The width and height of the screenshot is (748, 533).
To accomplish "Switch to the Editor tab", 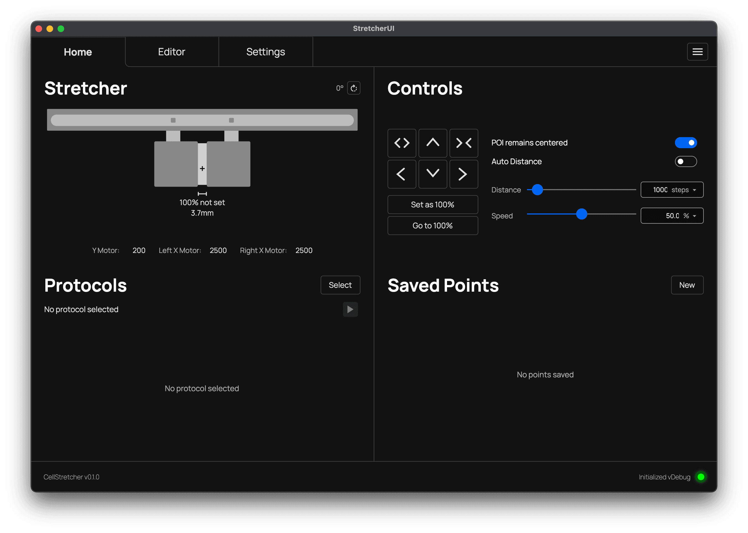I will coord(172,52).
